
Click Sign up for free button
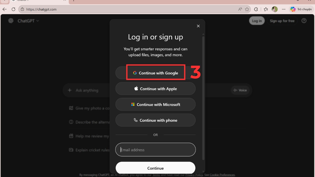[x=282, y=21]
